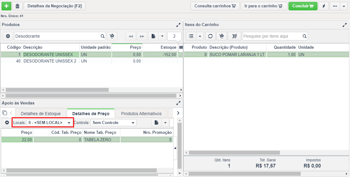This screenshot has height=177, width=350.
Task: Click the Produtos grid horizontal scrollbar
Action: 57,90
